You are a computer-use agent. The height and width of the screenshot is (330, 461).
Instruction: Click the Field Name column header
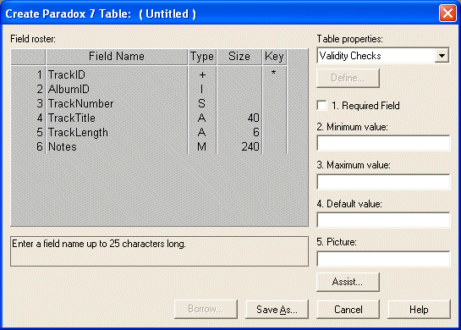[x=117, y=57]
